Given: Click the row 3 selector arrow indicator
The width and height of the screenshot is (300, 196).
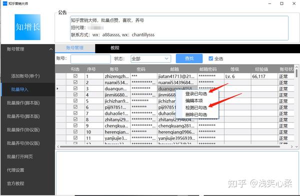Looking at the screenshot, I should coord(57,89).
